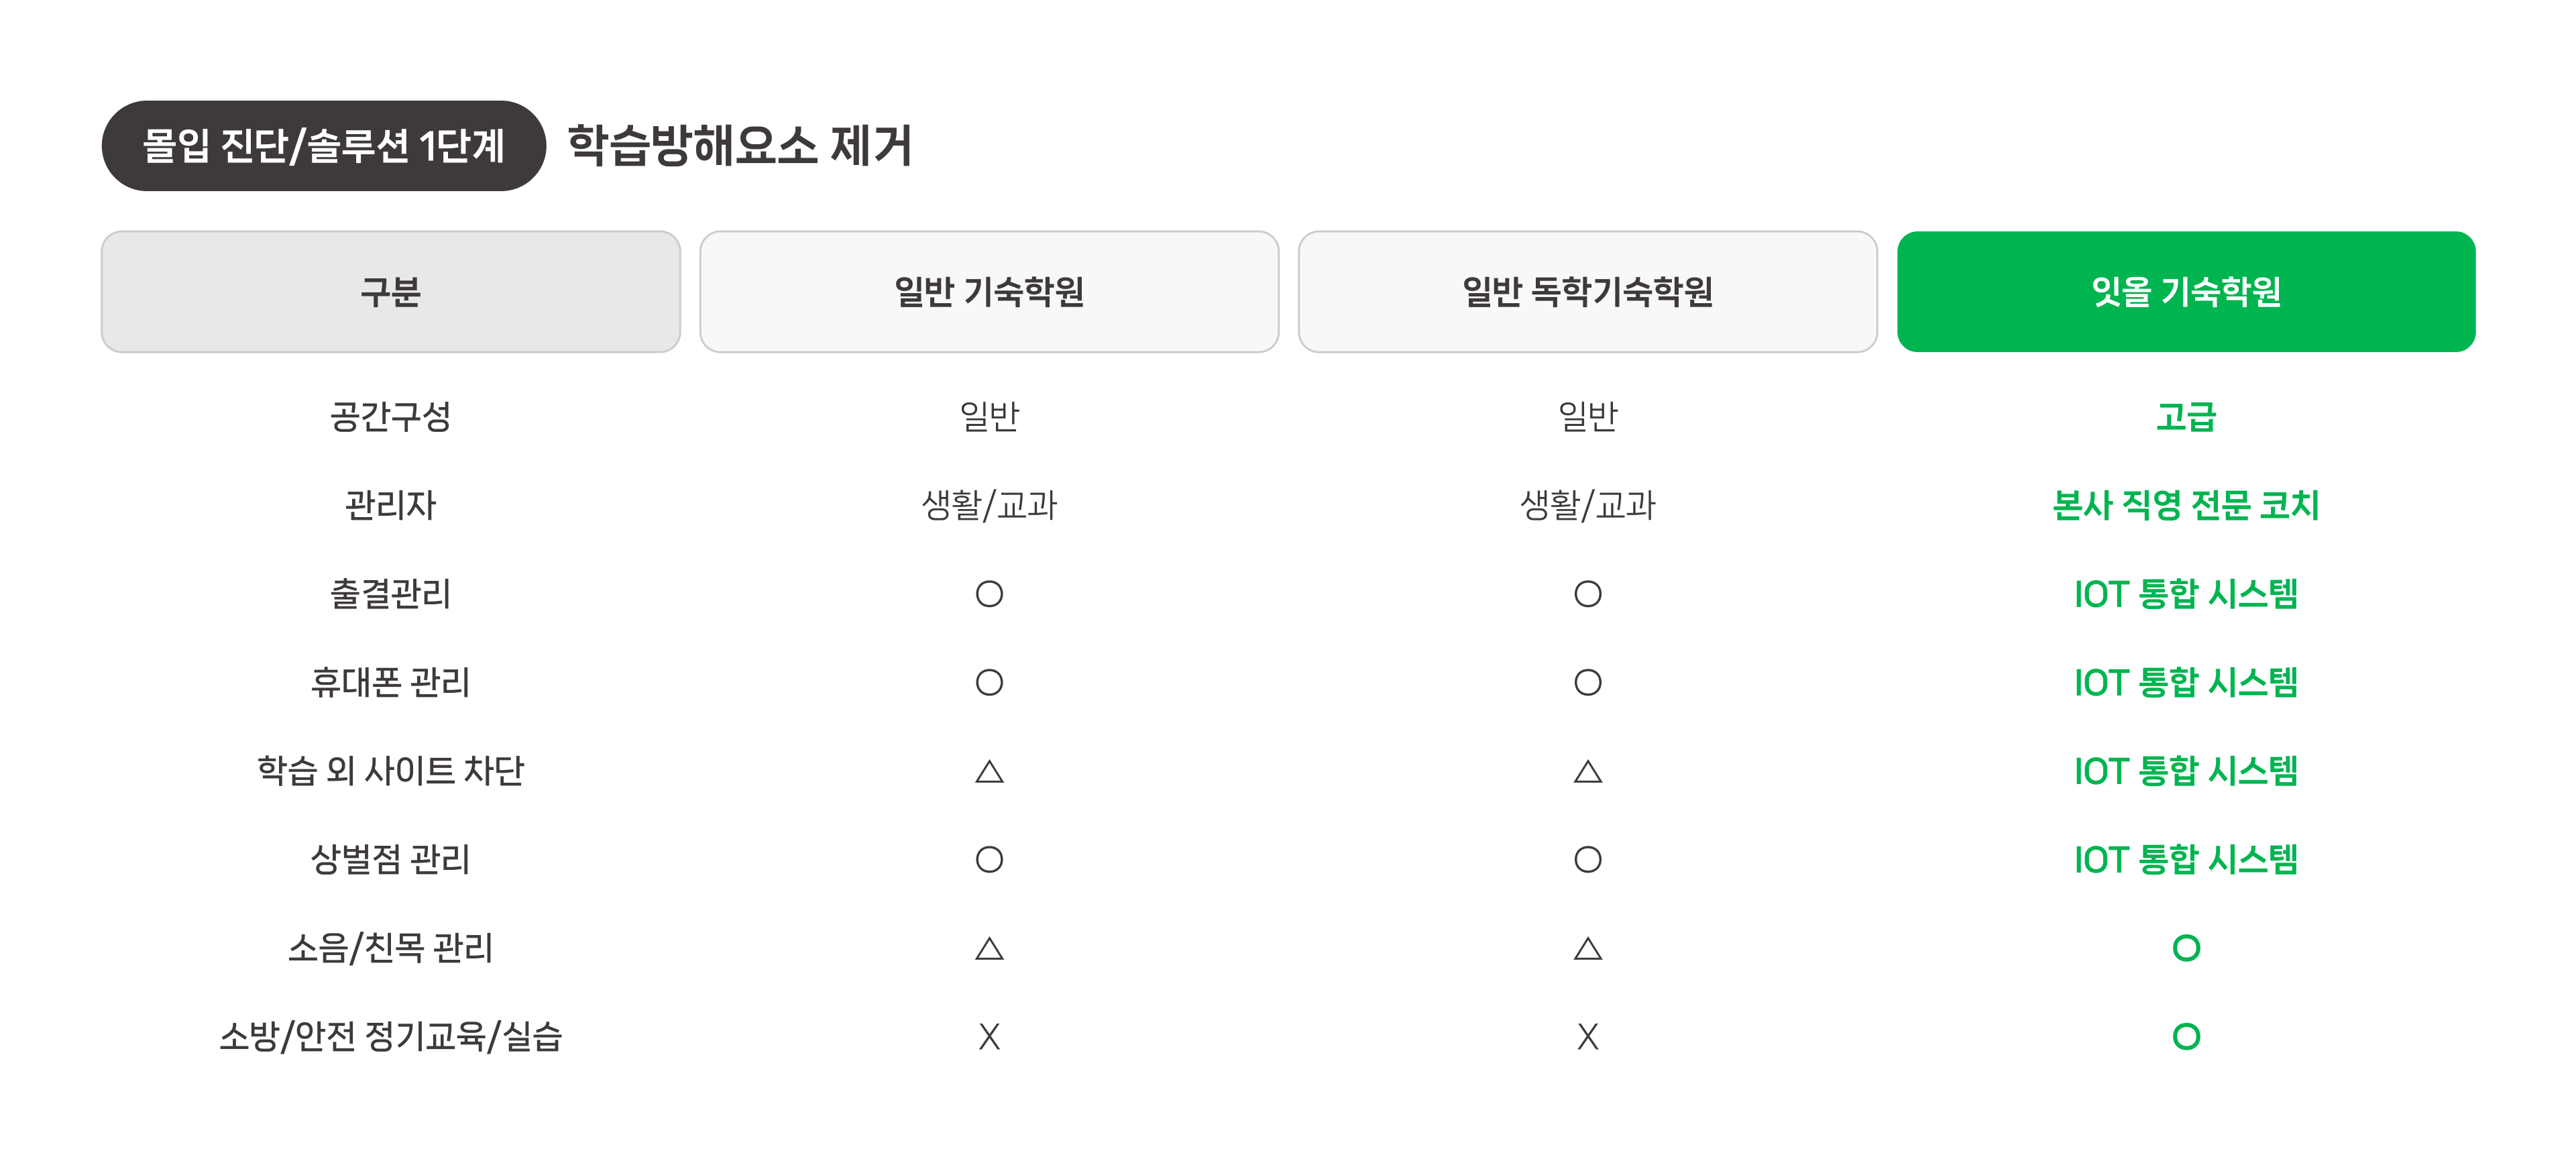The height and width of the screenshot is (1161, 2576).
Task: Click the triangle for 소음/친목 관리 under 일반 독학기숙학원
Action: coord(1587,948)
